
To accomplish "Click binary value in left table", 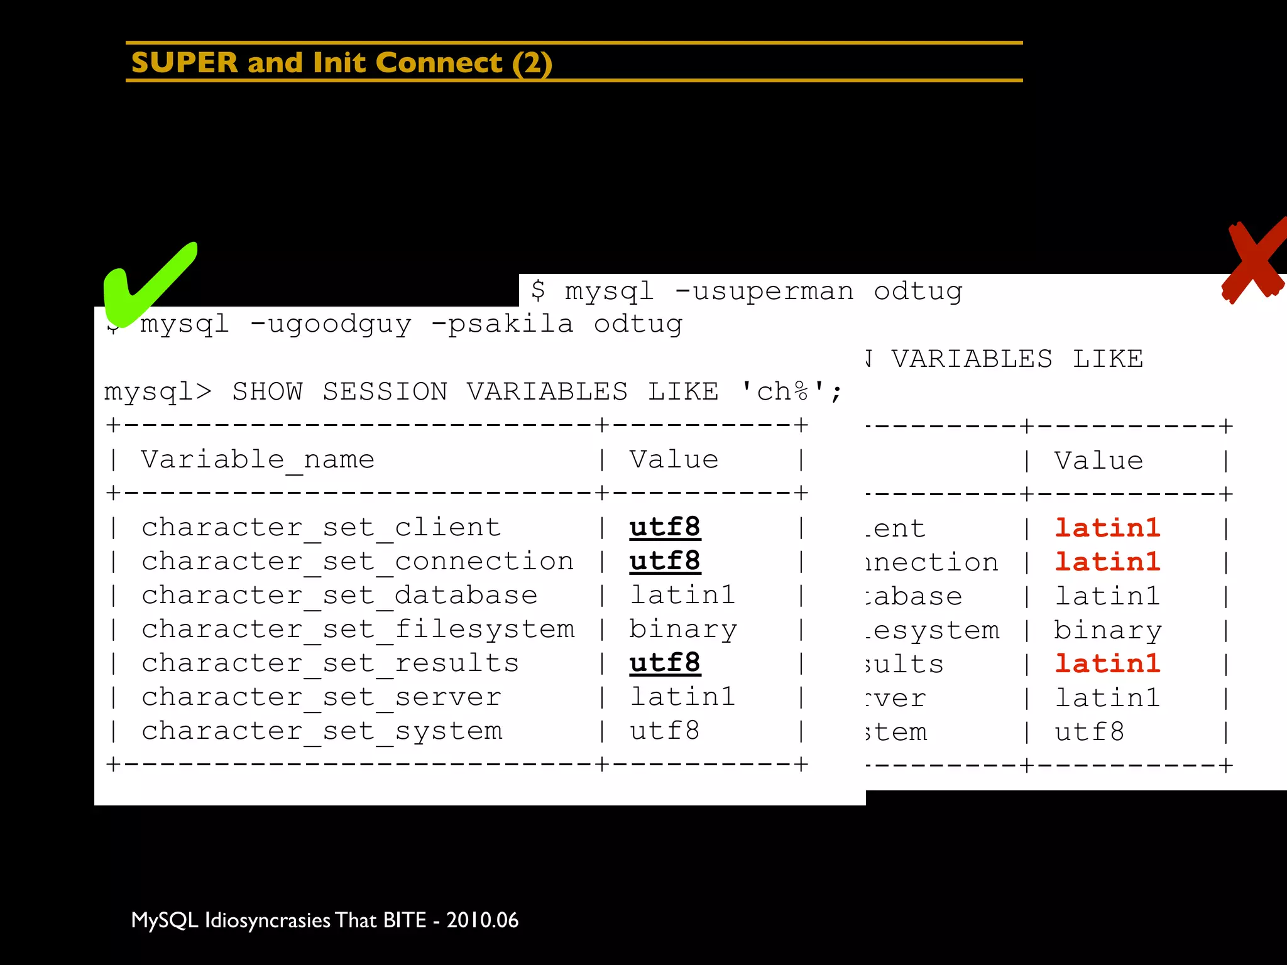I will tap(683, 630).
